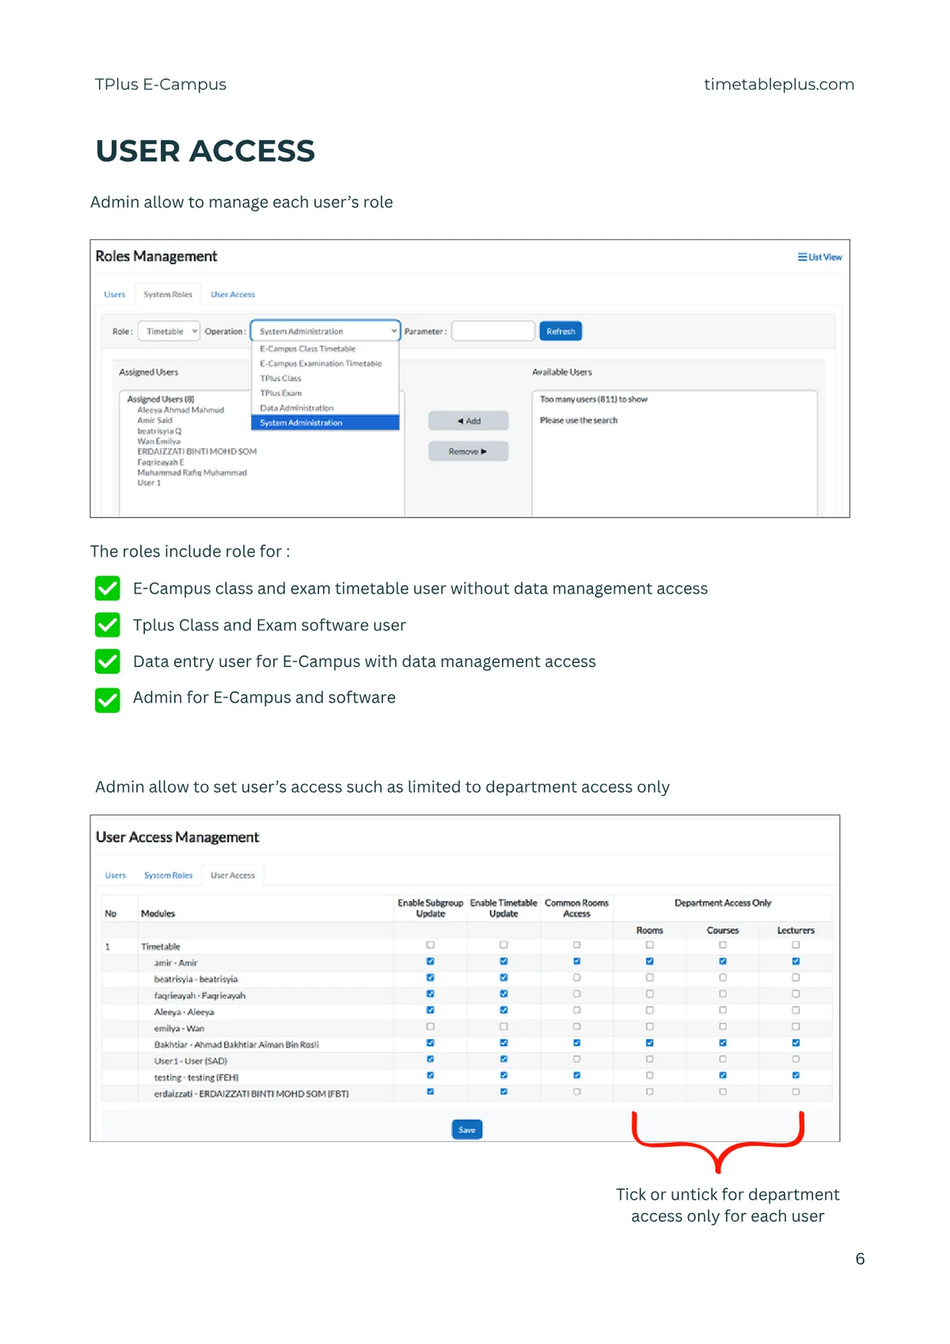Untick Enable Timetable Update for erdaizzati row

coord(503,1092)
